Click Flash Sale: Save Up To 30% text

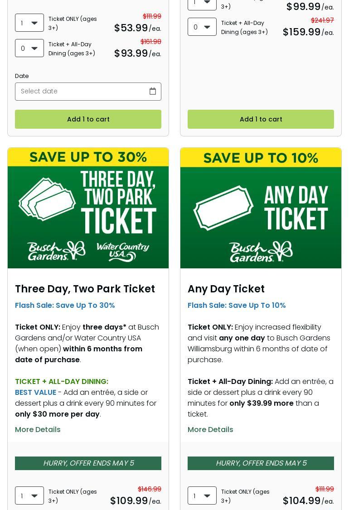click(65, 305)
